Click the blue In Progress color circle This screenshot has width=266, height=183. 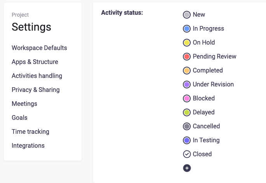coord(187,29)
